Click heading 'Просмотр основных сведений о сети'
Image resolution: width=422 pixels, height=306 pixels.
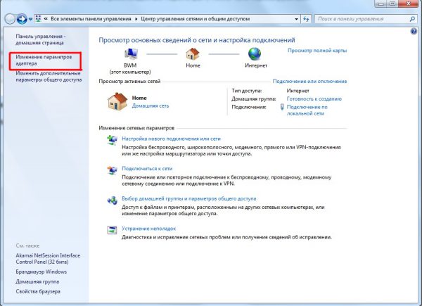tap(197, 40)
